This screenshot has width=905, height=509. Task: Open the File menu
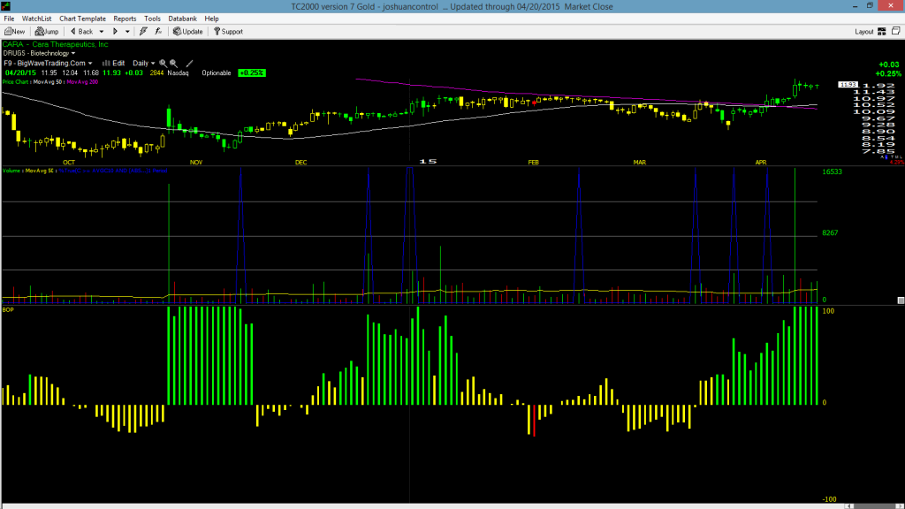9,19
